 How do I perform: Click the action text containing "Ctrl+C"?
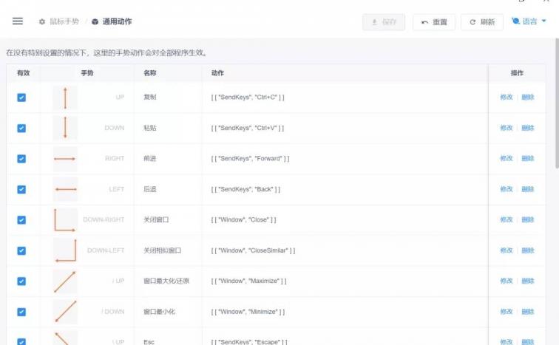[248, 97]
